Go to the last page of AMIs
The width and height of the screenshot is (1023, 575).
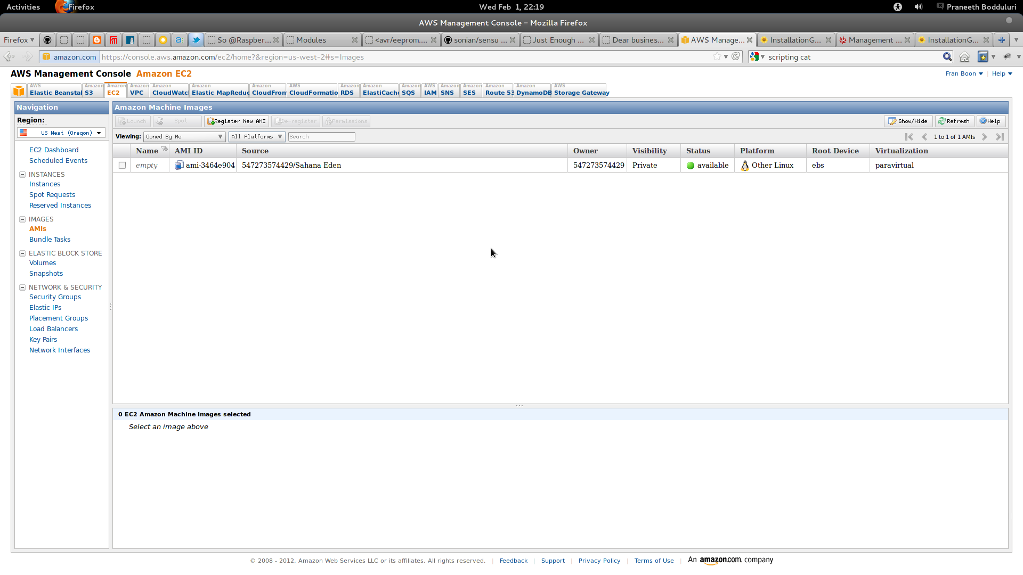(1000, 137)
